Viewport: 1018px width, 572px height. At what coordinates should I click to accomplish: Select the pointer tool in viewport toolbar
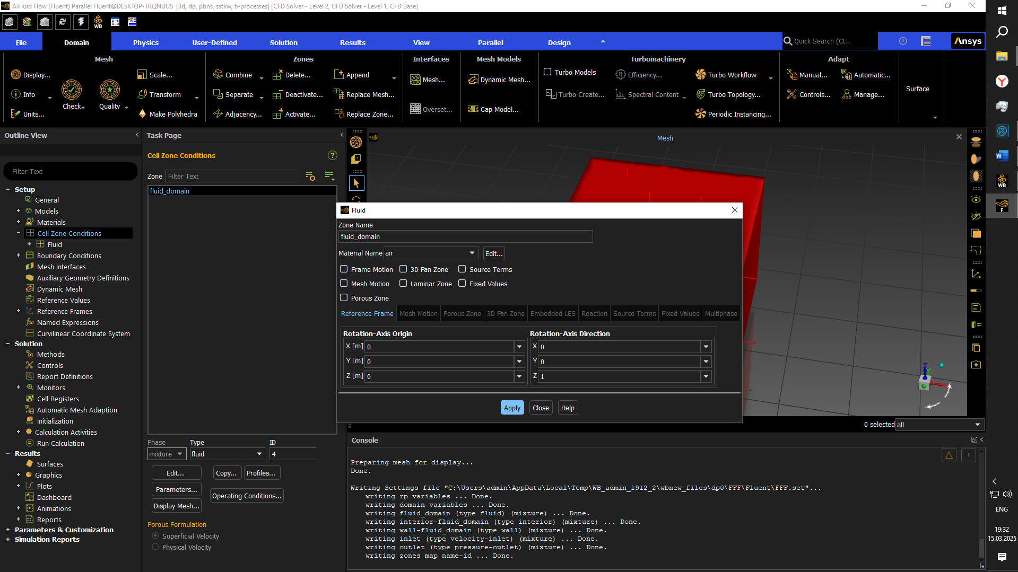356,183
